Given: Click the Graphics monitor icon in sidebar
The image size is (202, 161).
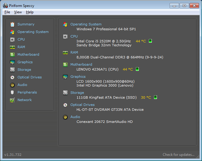Looking at the screenshot, I should [12, 62].
